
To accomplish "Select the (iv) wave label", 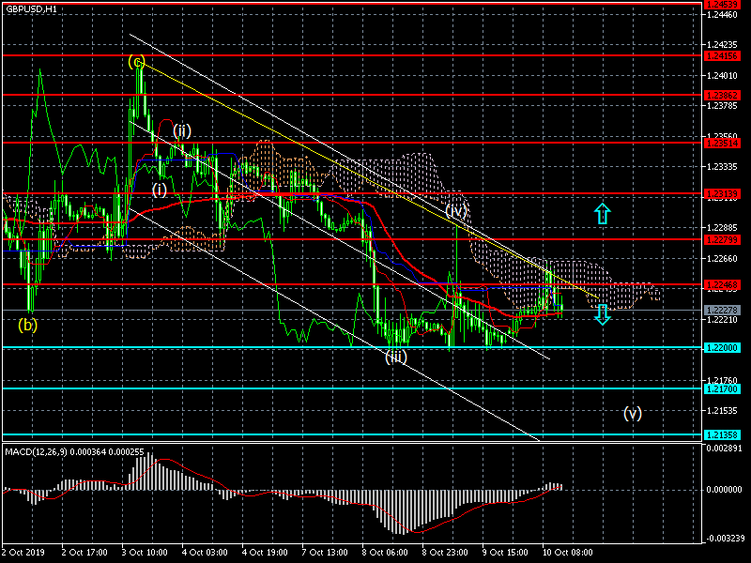I will coord(456,210).
